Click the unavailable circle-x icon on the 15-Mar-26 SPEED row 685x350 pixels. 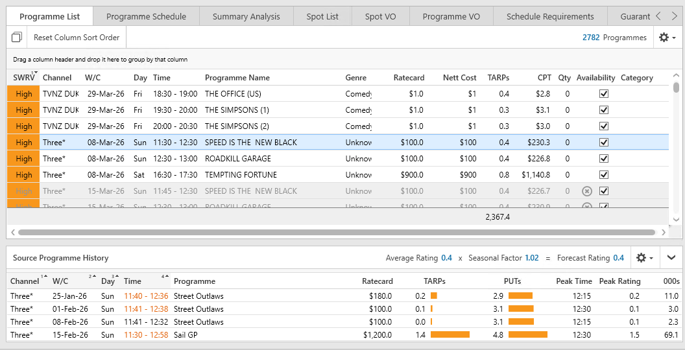click(586, 191)
